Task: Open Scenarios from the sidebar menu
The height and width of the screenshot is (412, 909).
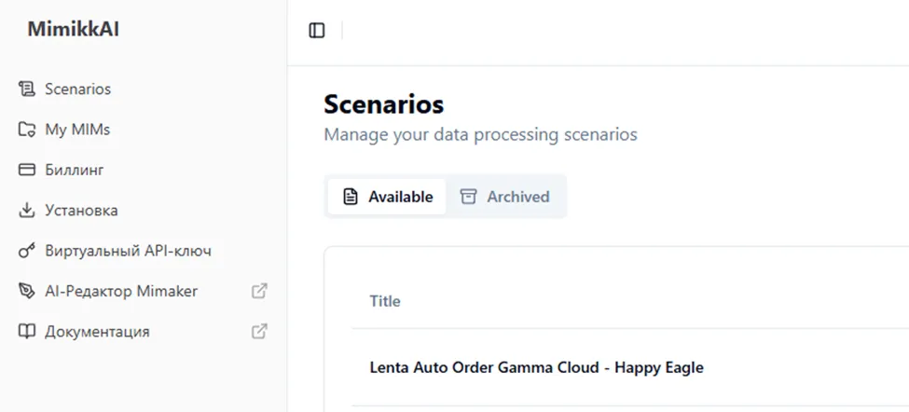Action: point(78,89)
